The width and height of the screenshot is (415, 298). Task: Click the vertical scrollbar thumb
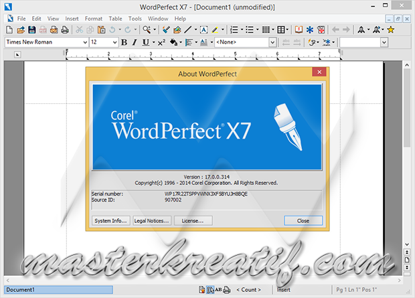407,107
